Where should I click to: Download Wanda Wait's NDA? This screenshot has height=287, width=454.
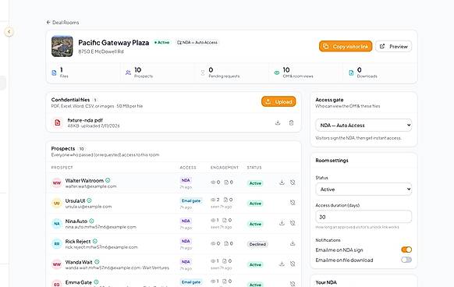click(282, 264)
